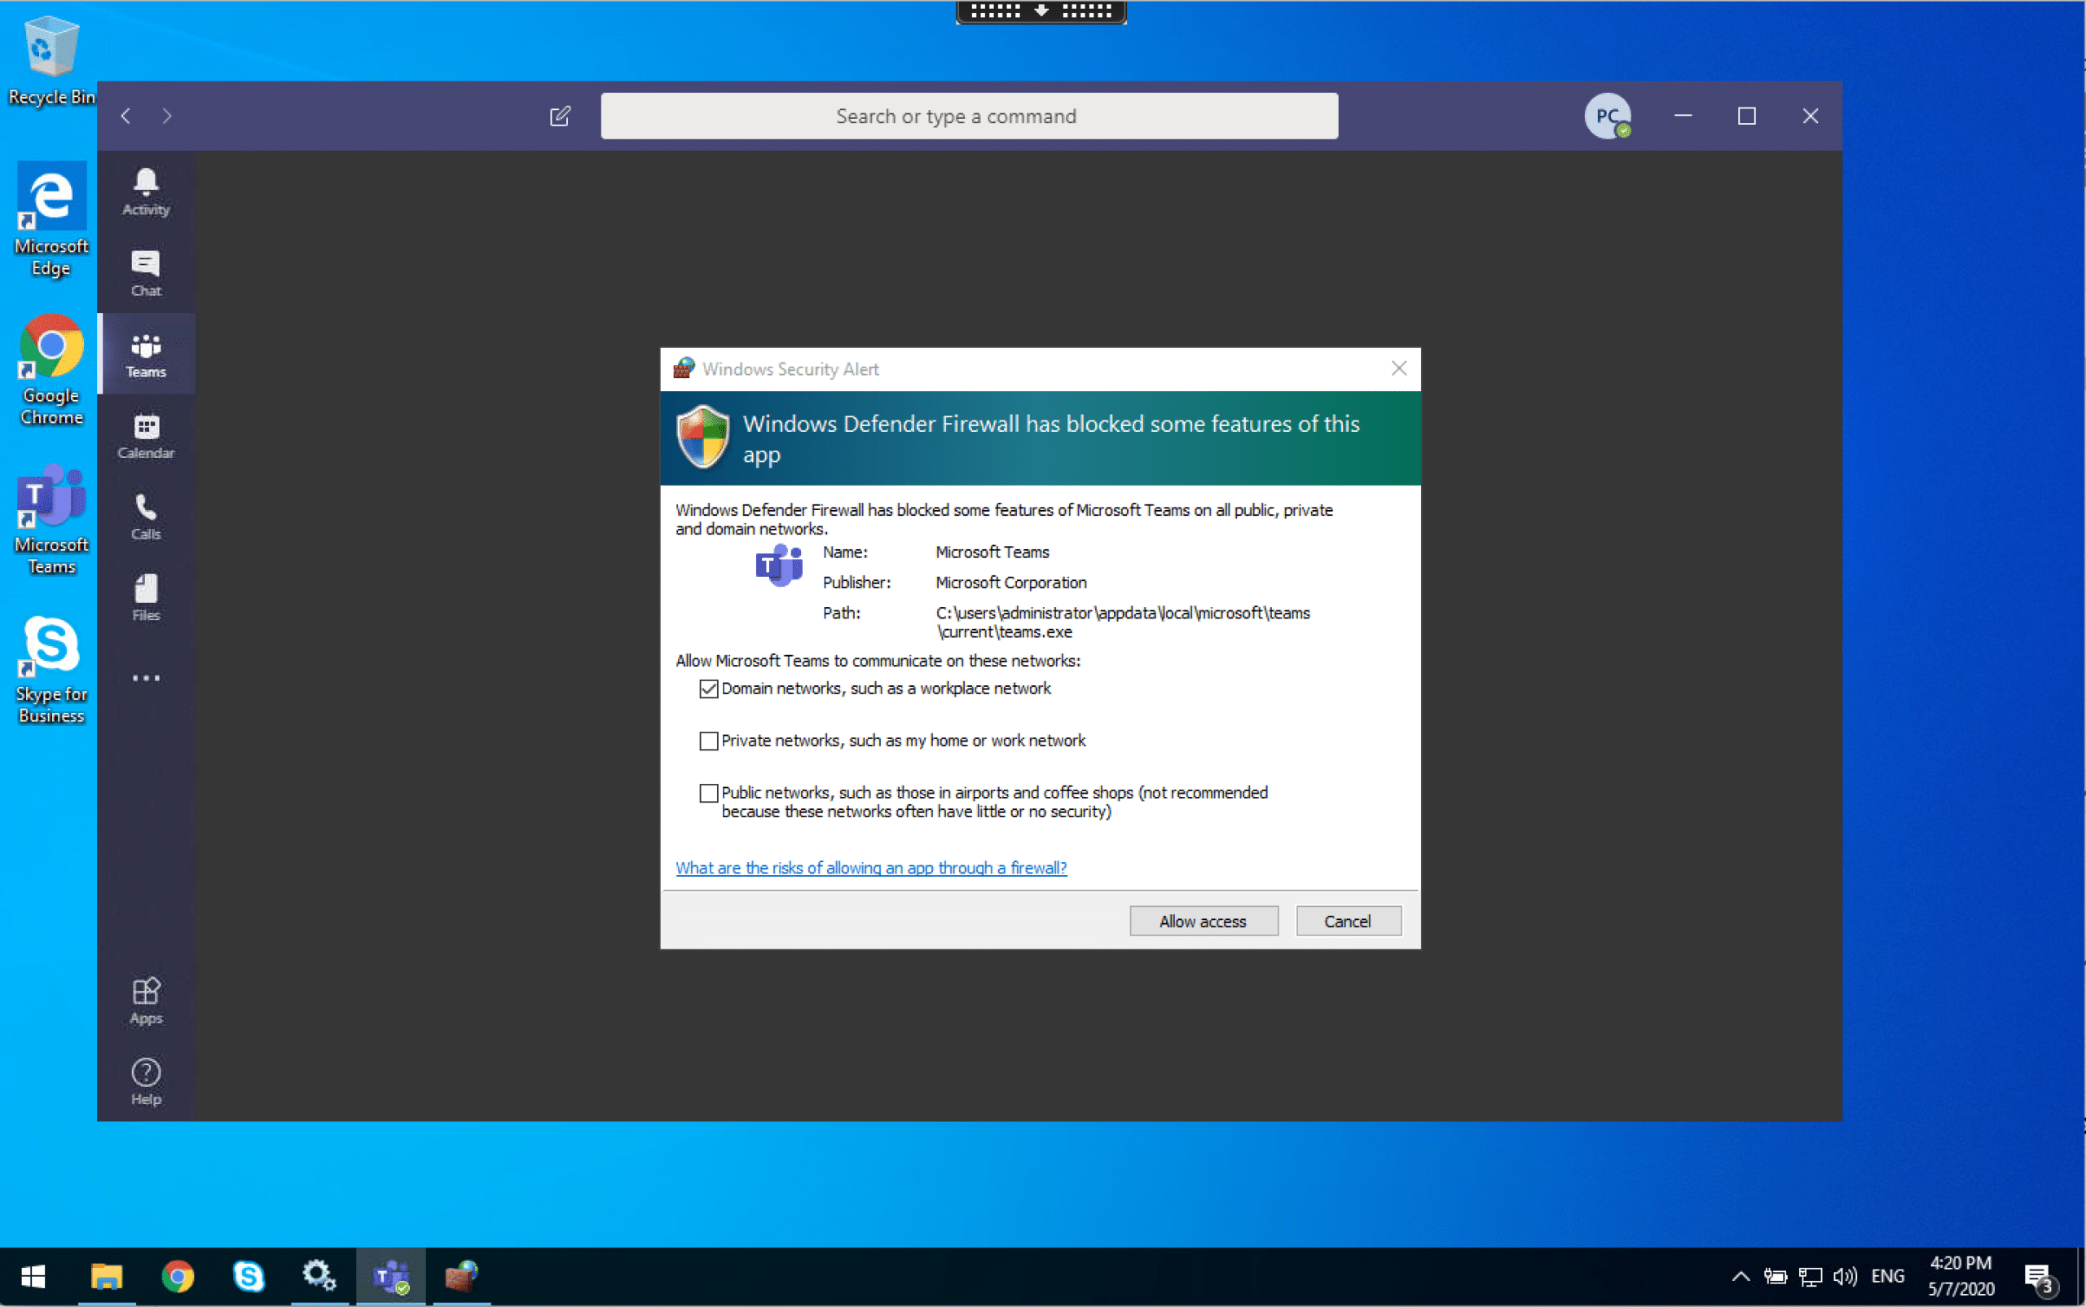Open firewall risks help link
This screenshot has width=2086, height=1307.
tap(870, 868)
